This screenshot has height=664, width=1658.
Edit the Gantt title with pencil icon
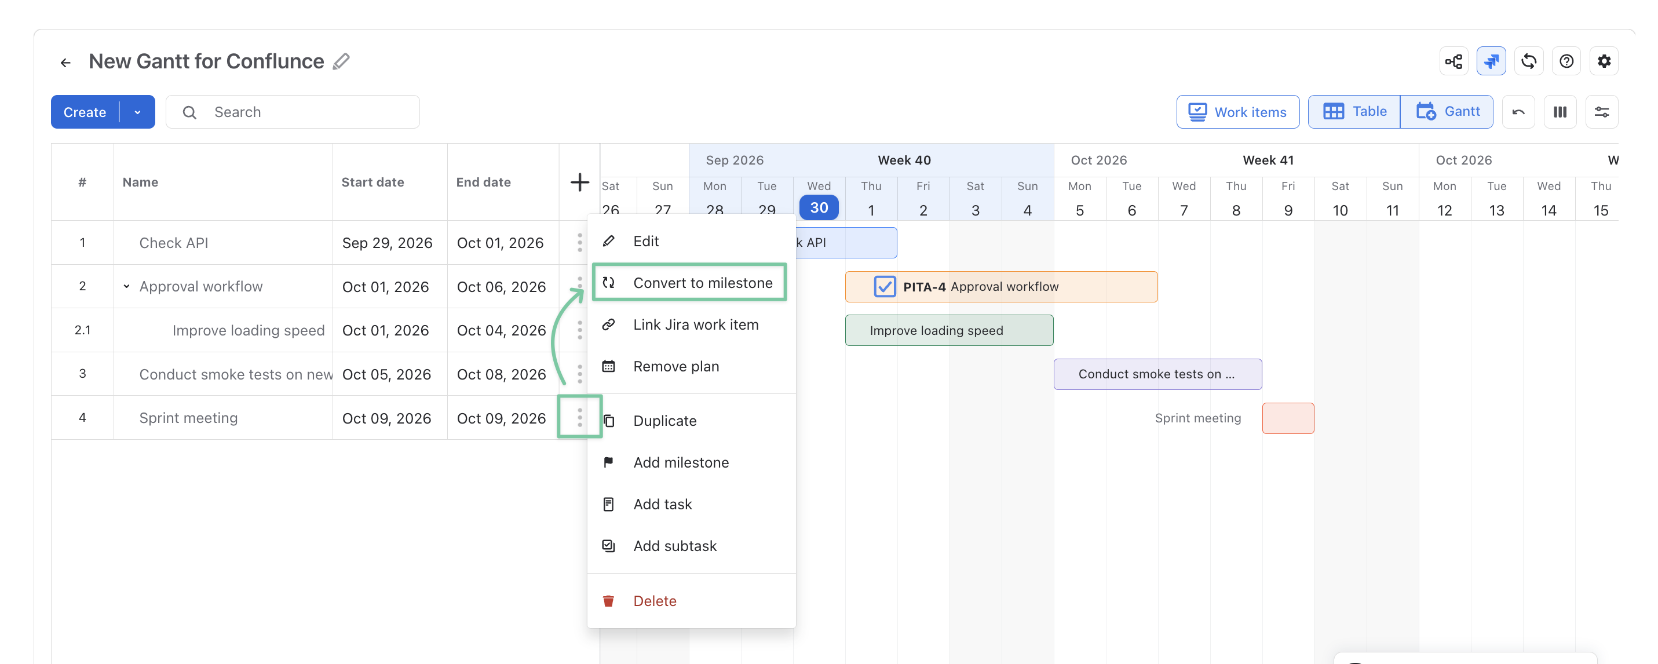341,61
